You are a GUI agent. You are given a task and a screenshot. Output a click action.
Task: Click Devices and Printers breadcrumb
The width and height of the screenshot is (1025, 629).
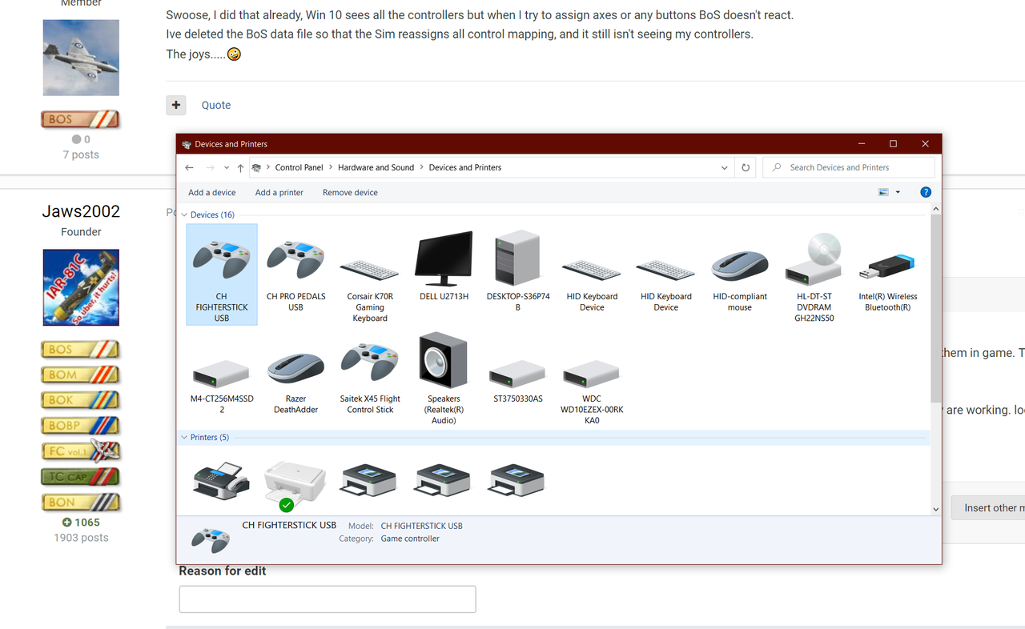(465, 168)
